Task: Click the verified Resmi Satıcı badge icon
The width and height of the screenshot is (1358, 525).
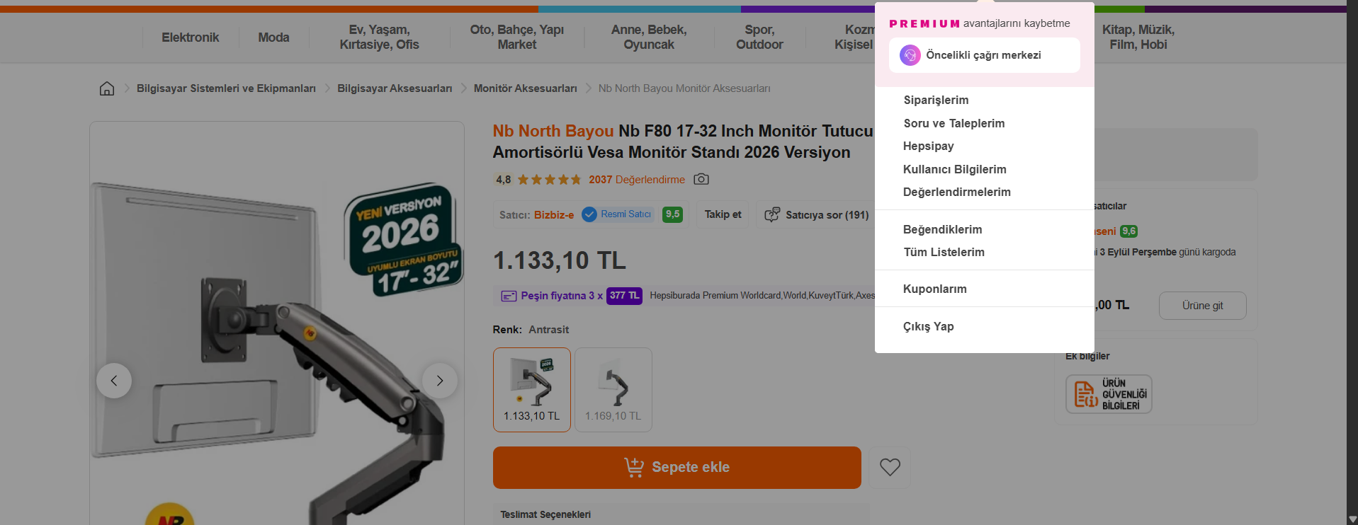Action: (589, 214)
